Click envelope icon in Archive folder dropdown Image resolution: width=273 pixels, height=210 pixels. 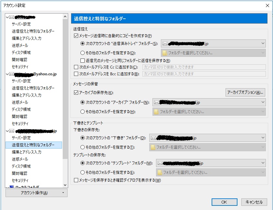point(156,102)
